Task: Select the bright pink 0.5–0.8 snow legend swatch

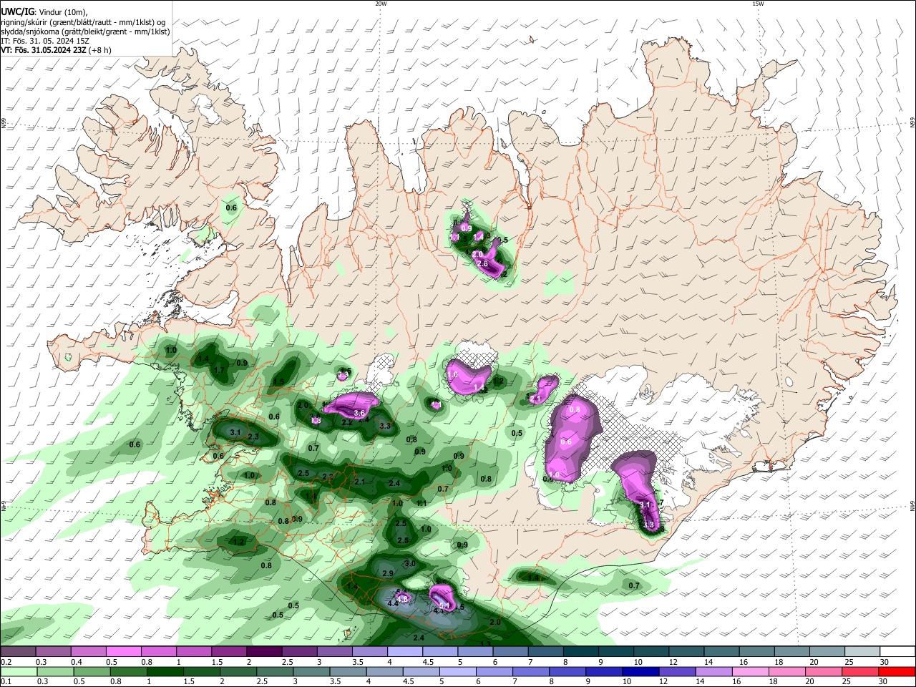Action: (x=123, y=651)
